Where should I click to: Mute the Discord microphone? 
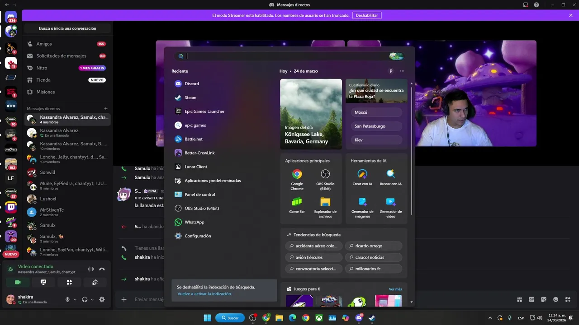67,299
